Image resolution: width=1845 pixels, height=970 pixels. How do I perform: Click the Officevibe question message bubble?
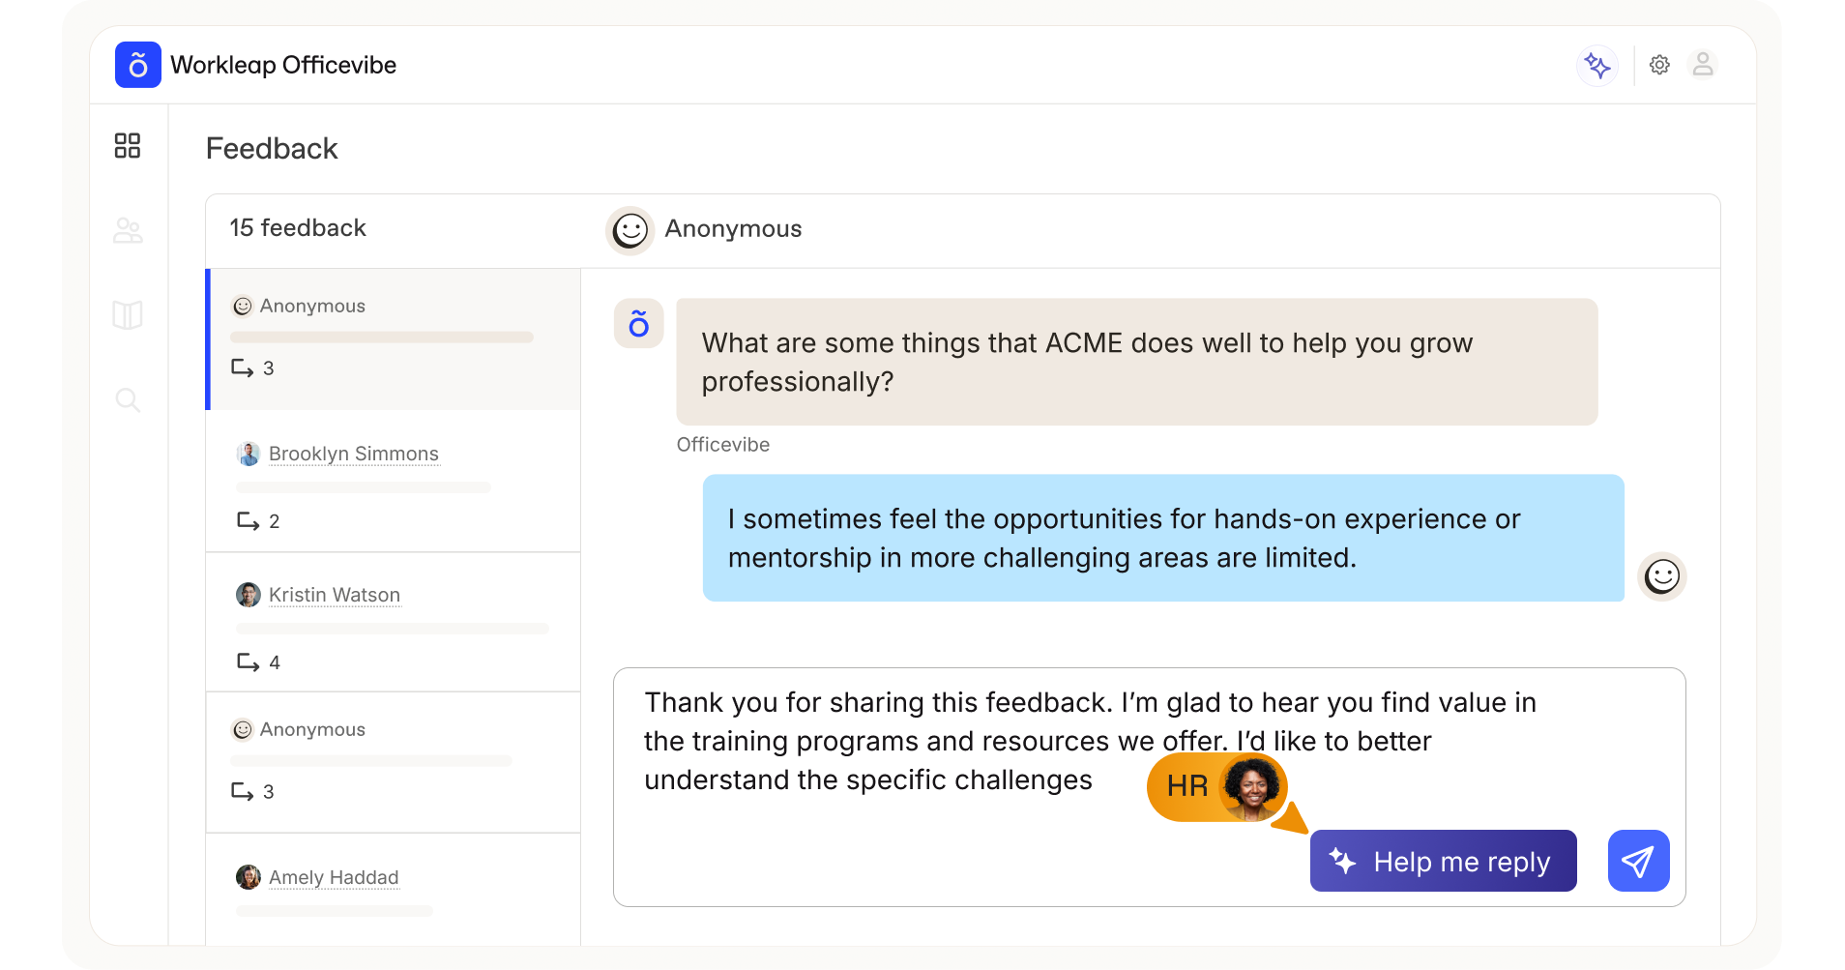[1136, 363]
